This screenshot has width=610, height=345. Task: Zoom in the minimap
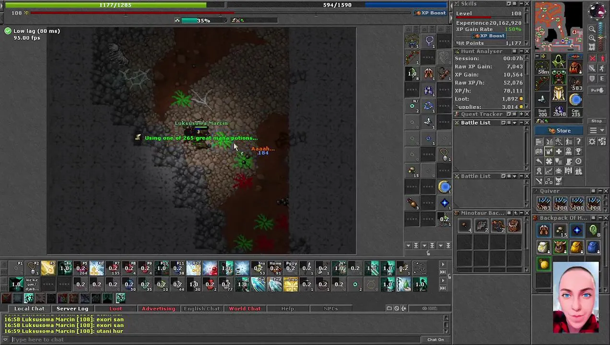pos(592,38)
